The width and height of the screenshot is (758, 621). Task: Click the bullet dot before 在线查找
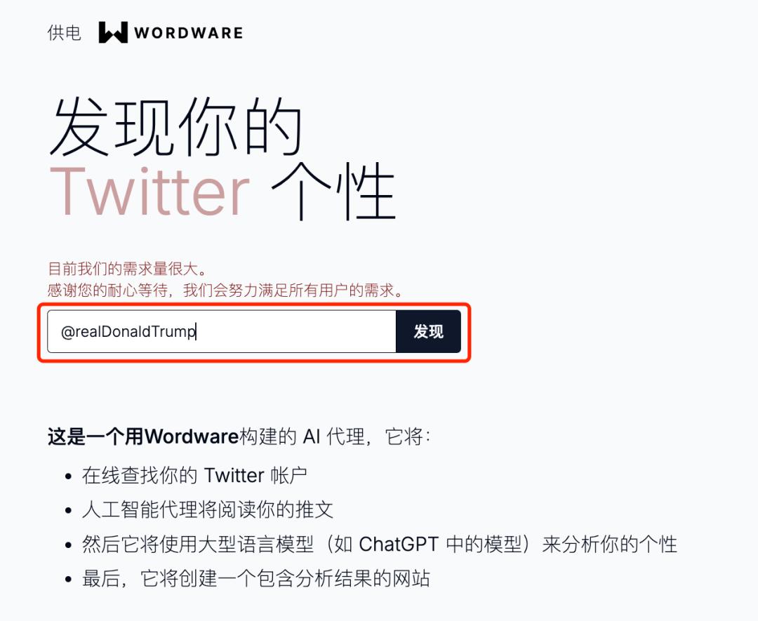coord(68,476)
